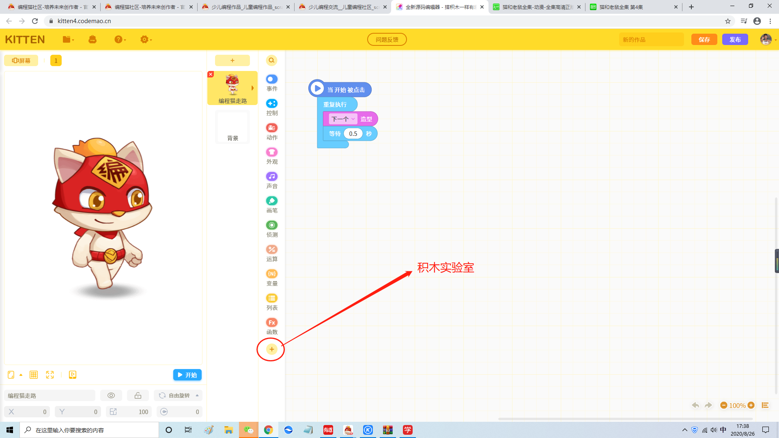
Task: Open the stage orientation dropdown
Action: click(x=14, y=375)
